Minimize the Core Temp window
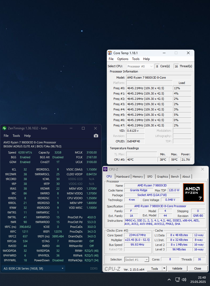Viewport: 210px width, 286px height. 164,53
